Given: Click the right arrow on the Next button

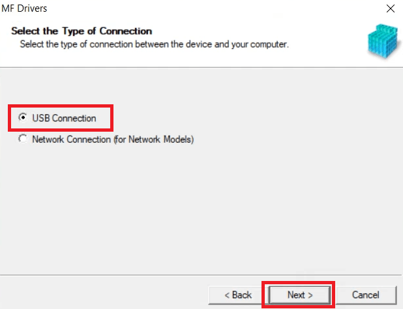Looking at the screenshot, I should (310, 295).
